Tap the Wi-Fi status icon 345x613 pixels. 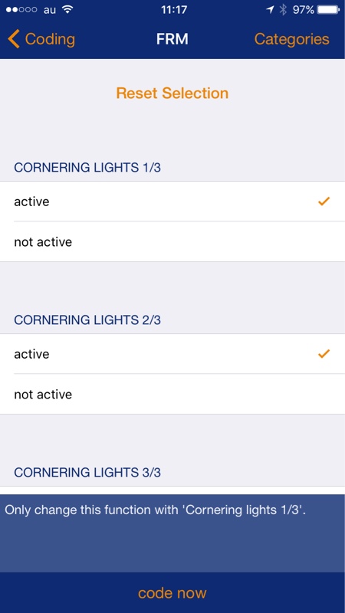click(67, 9)
